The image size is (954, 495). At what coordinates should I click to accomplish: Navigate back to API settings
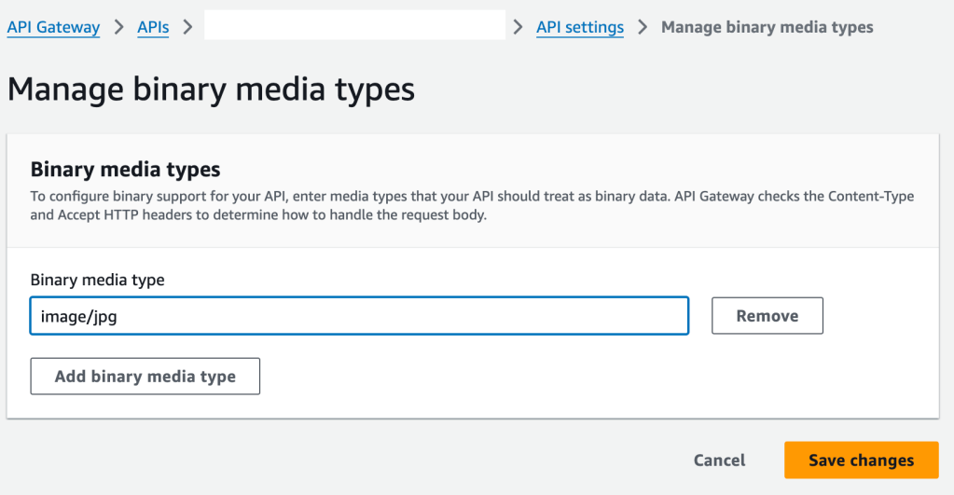coord(579,27)
